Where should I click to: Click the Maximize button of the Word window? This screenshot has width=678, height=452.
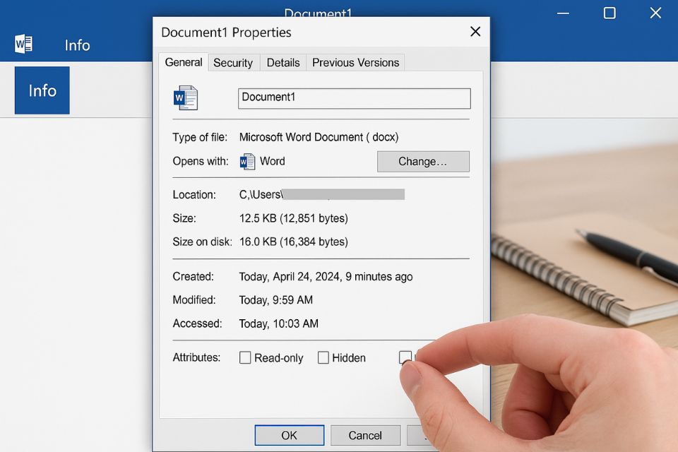click(609, 13)
